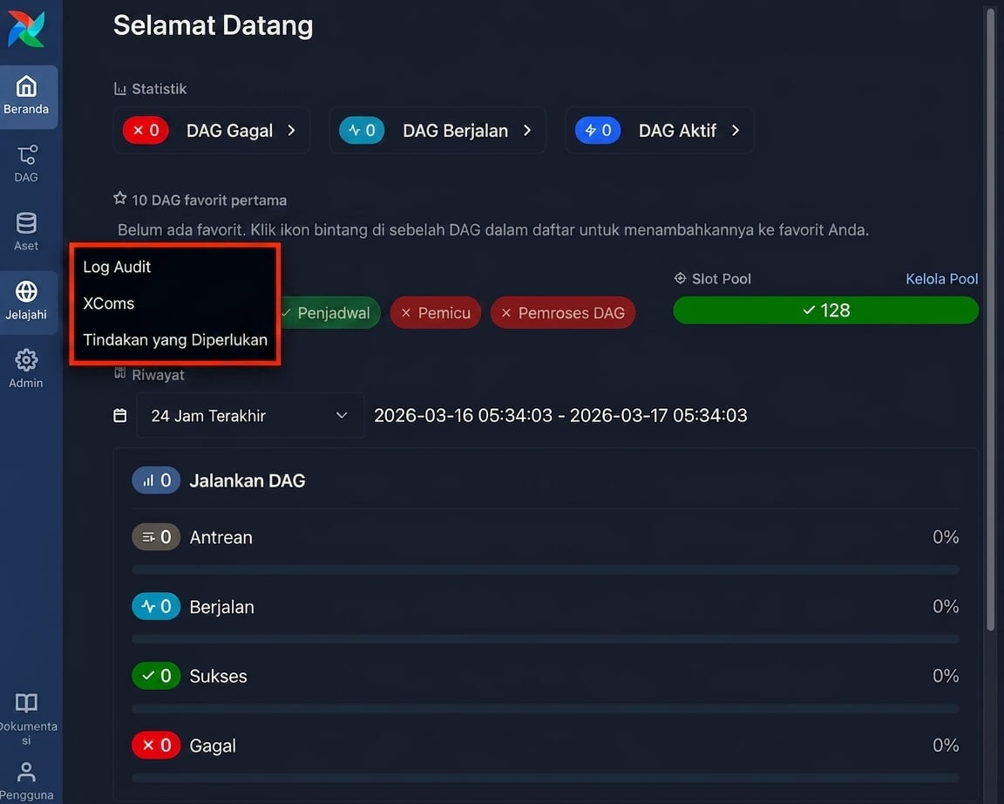1004x804 pixels.
Task: Expand the DAG Berjalan chevron
Action: [x=527, y=131]
